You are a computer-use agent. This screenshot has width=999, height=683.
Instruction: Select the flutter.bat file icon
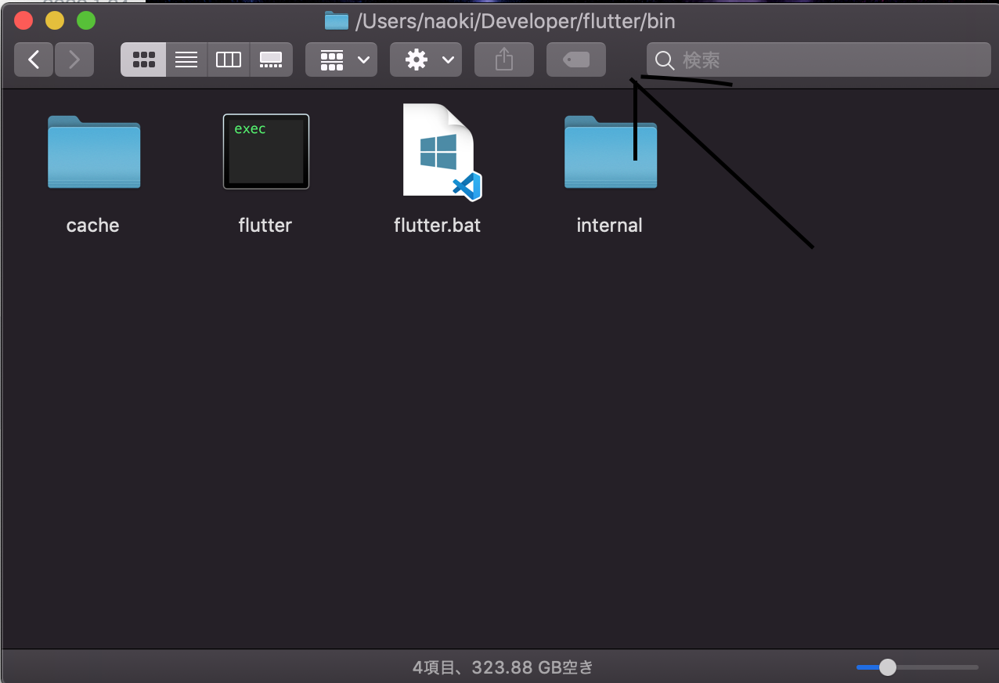[x=442, y=152]
